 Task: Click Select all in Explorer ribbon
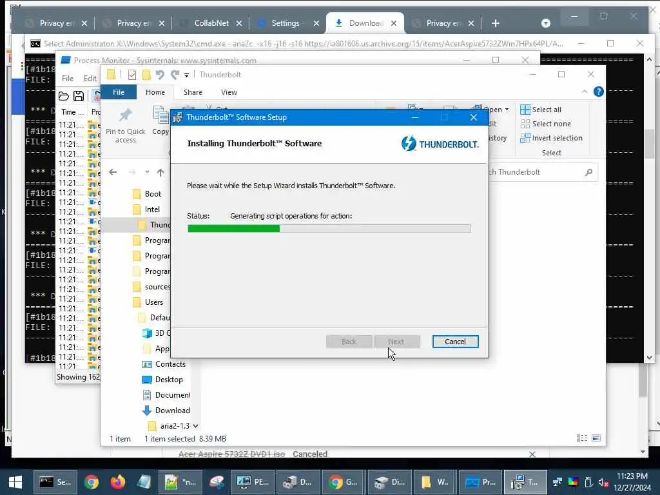pyautogui.click(x=541, y=110)
